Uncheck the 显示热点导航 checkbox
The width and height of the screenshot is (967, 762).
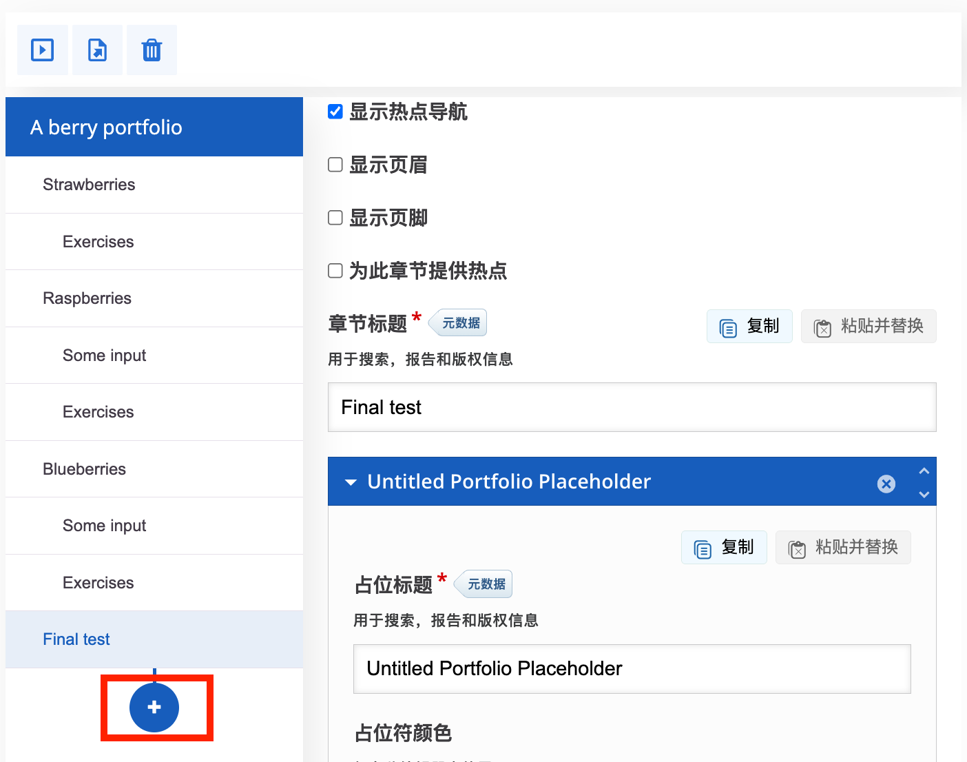click(x=335, y=112)
